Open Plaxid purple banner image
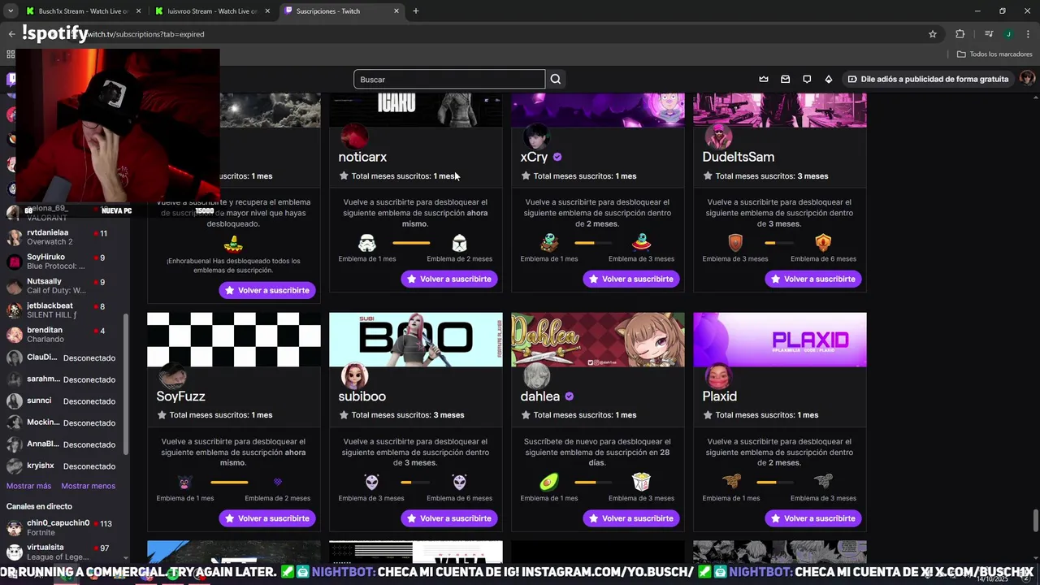The height and width of the screenshot is (585, 1040). coord(780,340)
